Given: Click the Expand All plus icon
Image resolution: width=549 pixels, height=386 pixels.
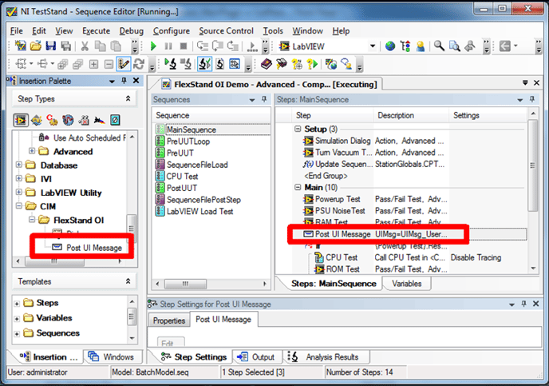Looking at the screenshot, I should 93,64.
